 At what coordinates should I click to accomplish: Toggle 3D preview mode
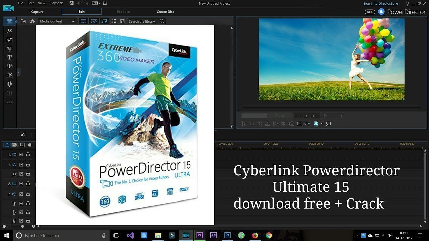(x=316, y=124)
